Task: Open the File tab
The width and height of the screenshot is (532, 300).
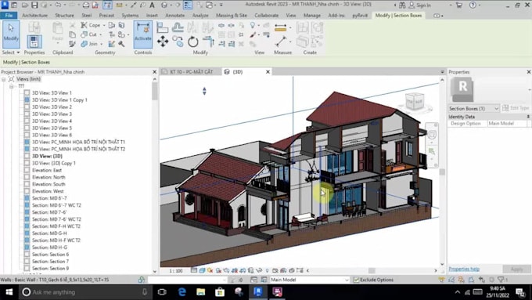Action: tap(9, 16)
